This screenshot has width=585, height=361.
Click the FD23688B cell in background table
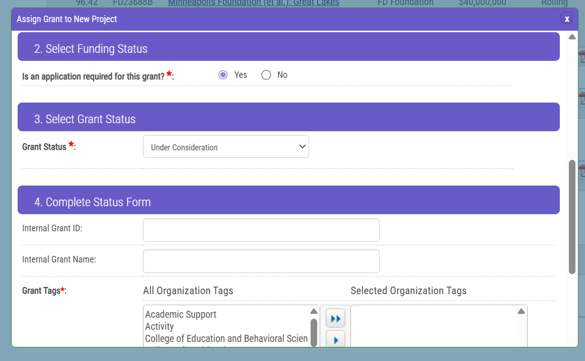pos(133,3)
